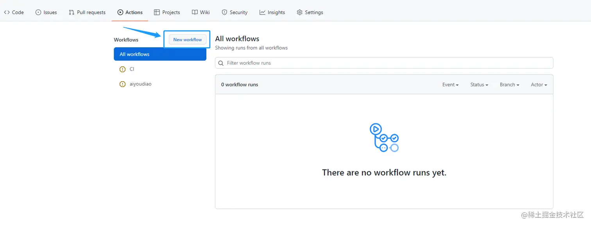
Task: Open the Event filter dropdown
Action: 450,85
